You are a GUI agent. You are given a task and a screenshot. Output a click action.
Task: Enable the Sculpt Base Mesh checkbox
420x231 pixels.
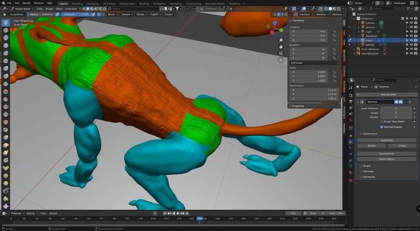pos(382,122)
